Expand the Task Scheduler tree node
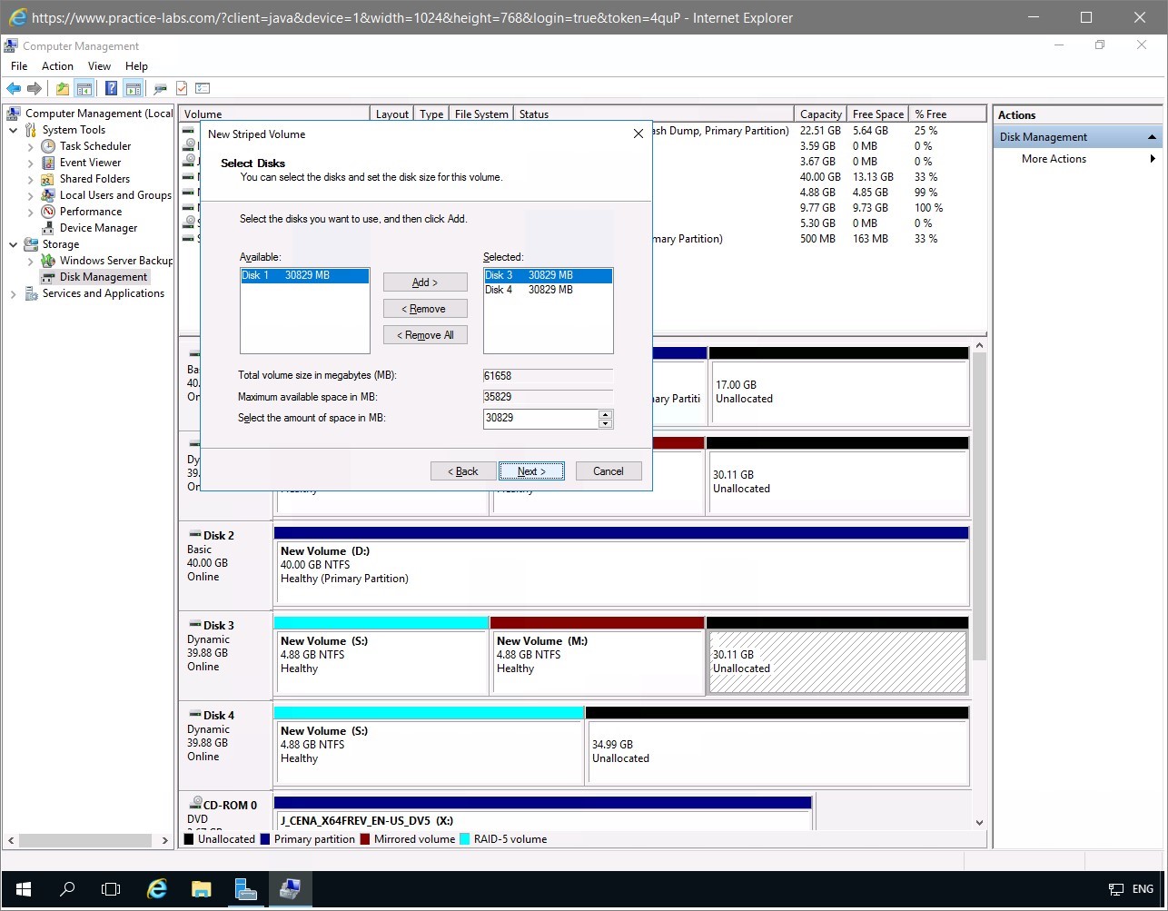1168x911 pixels. pyautogui.click(x=31, y=146)
